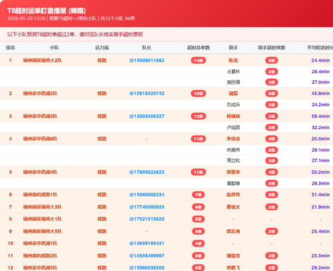Screen dimensions: 333x271
Task: Click the 13单 total overtime badge
Action: pyautogui.click(x=198, y=93)
